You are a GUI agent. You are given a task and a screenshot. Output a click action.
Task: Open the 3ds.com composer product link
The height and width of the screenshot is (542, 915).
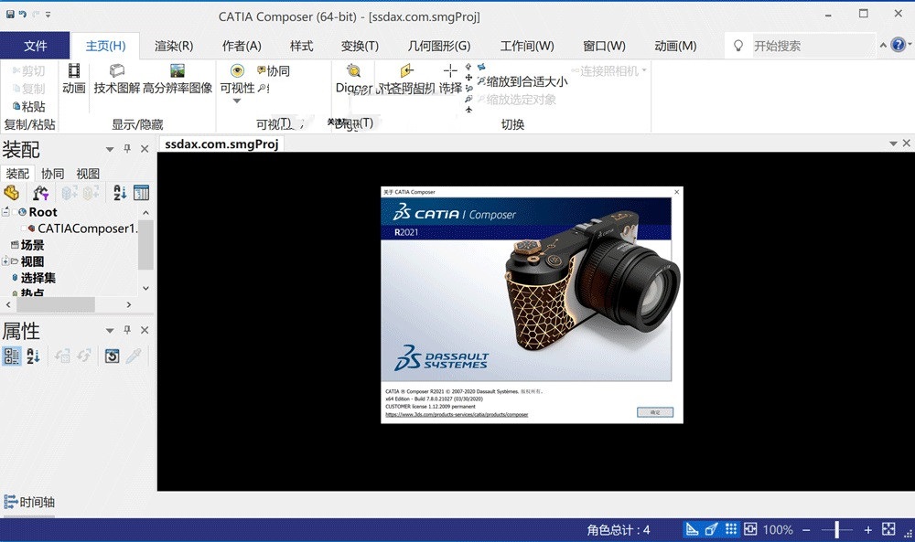coord(457,414)
